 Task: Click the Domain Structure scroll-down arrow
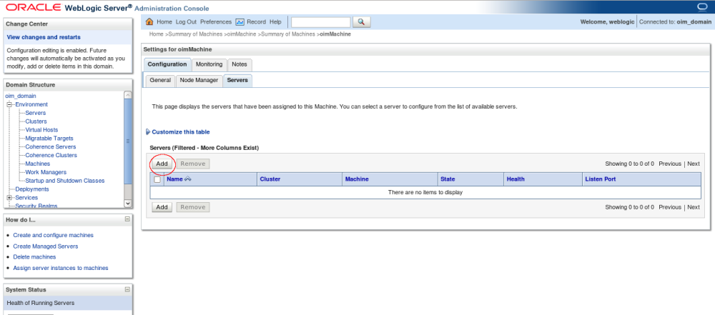[128, 204]
